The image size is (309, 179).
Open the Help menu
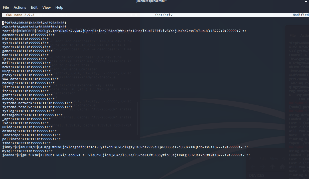(x=59, y=8)
